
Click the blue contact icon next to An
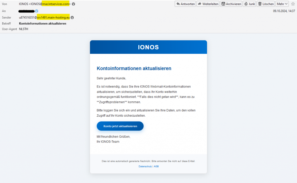click(36, 11)
